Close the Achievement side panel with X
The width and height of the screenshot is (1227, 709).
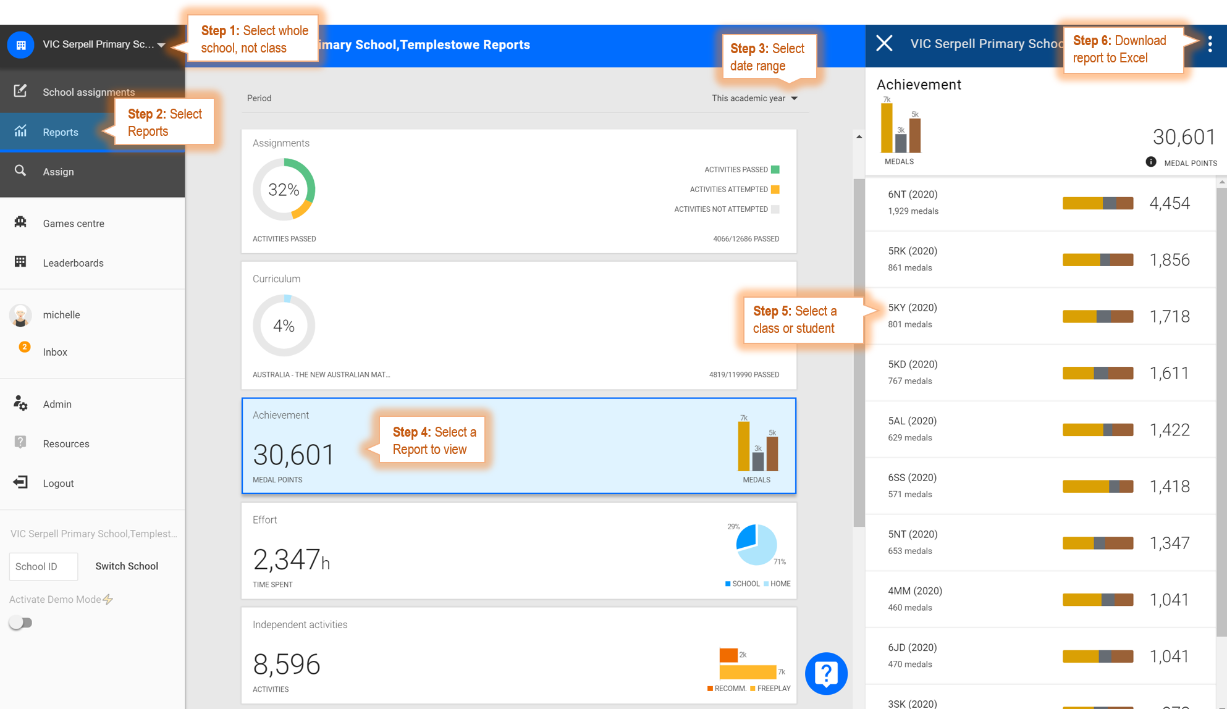(884, 43)
